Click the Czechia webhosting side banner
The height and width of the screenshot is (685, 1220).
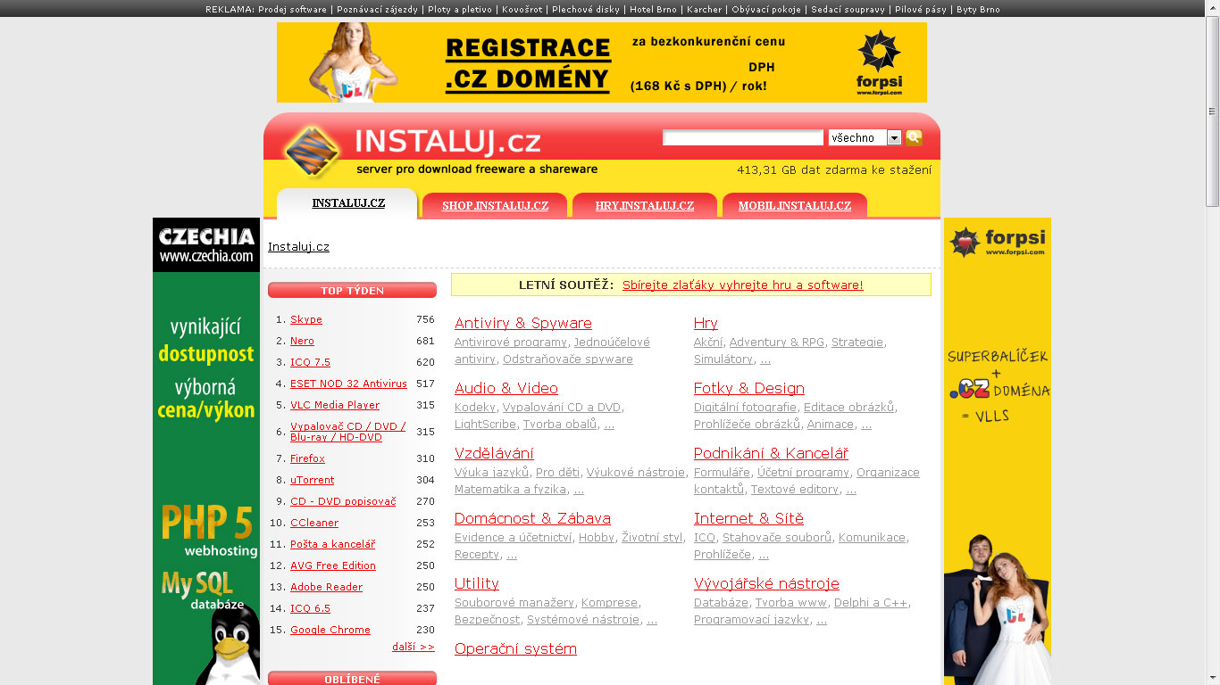click(x=206, y=451)
